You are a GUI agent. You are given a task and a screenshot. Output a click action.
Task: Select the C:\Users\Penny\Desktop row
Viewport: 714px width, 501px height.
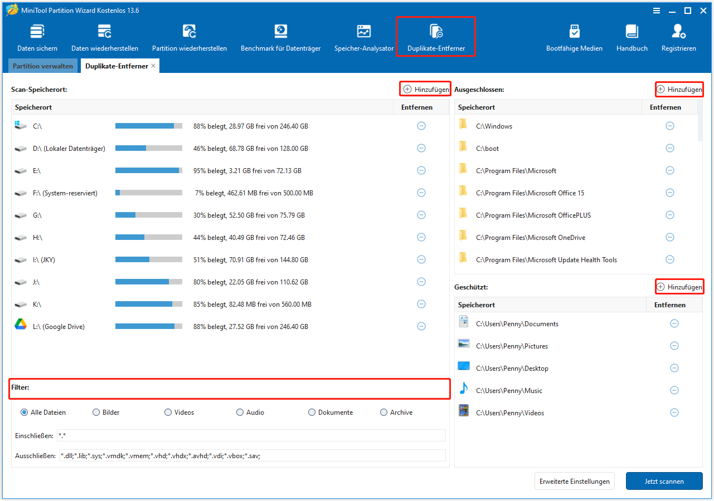pyautogui.click(x=579, y=368)
